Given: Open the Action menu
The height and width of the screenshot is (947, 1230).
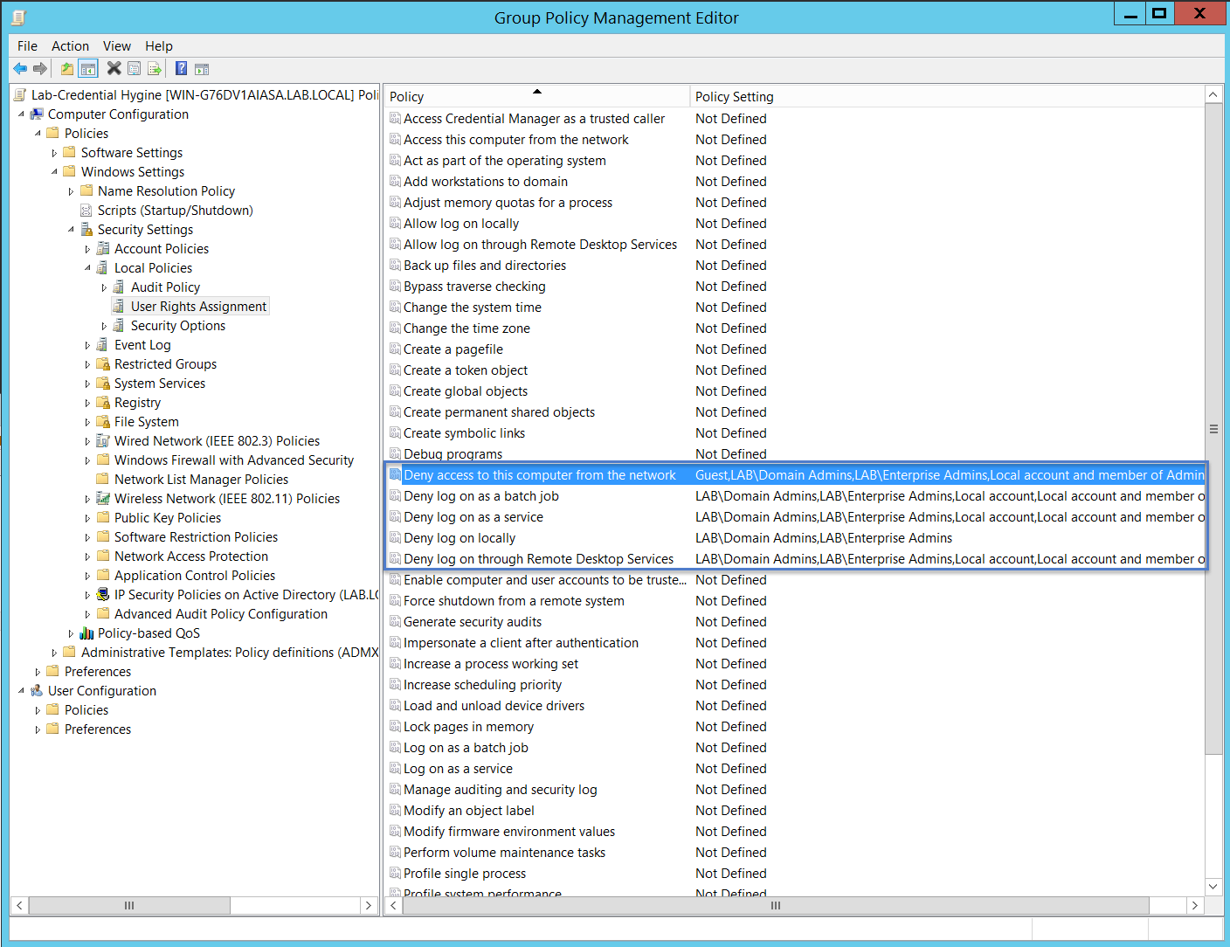Looking at the screenshot, I should tap(70, 46).
